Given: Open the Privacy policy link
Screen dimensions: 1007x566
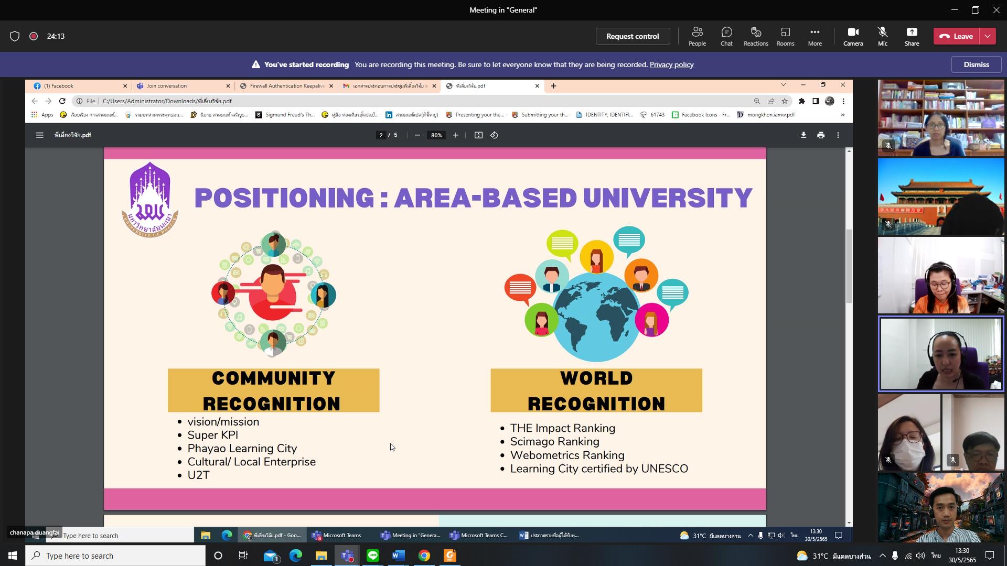Looking at the screenshot, I should pos(671,64).
